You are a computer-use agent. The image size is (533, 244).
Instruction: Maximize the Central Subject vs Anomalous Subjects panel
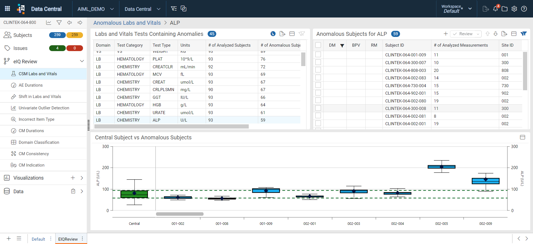click(522, 137)
